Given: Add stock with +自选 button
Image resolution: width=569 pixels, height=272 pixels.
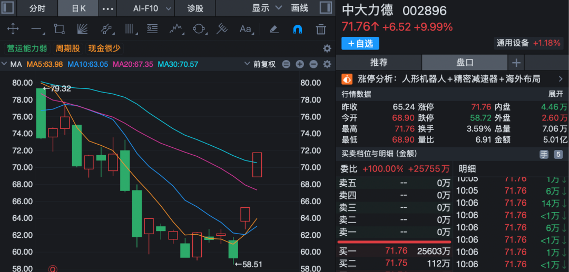Looking at the screenshot, I should 360,44.
